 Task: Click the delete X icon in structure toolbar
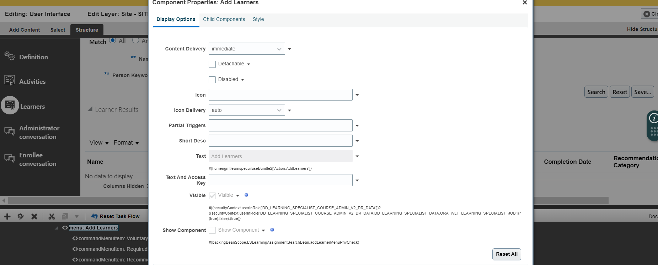(x=34, y=216)
